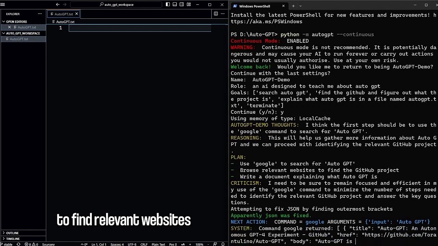
Task: Open the feedback icon in status bar
Action: (215, 244)
